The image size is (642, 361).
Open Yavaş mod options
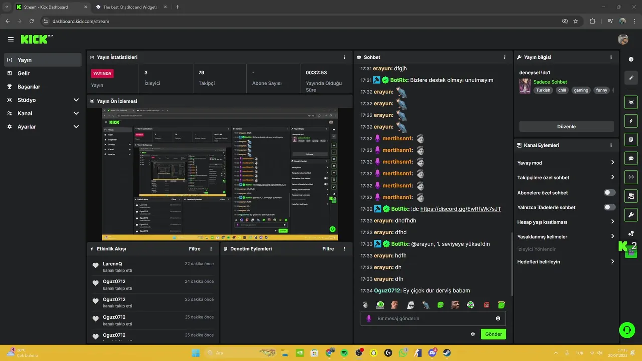(566, 163)
